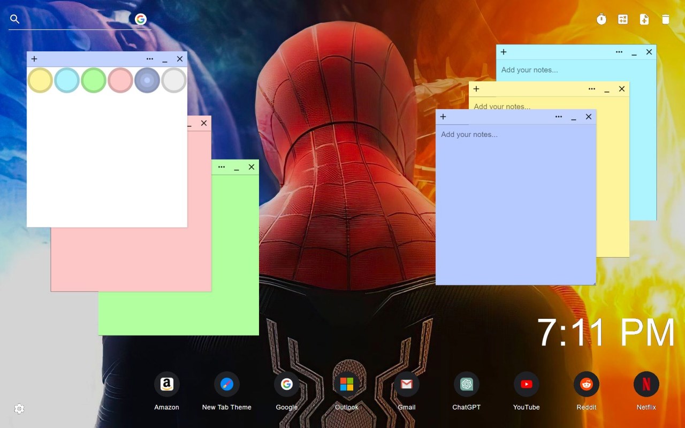Open the settings gear
The height and width of the screenshot is (428, 685).
point(19,409)
